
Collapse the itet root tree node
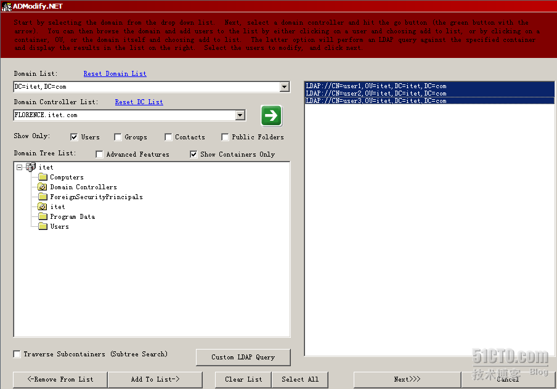19,167
